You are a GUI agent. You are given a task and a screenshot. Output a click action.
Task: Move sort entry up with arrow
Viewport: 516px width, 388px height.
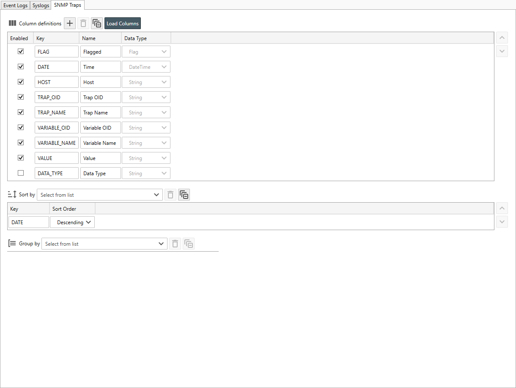(x=502, y=208)
